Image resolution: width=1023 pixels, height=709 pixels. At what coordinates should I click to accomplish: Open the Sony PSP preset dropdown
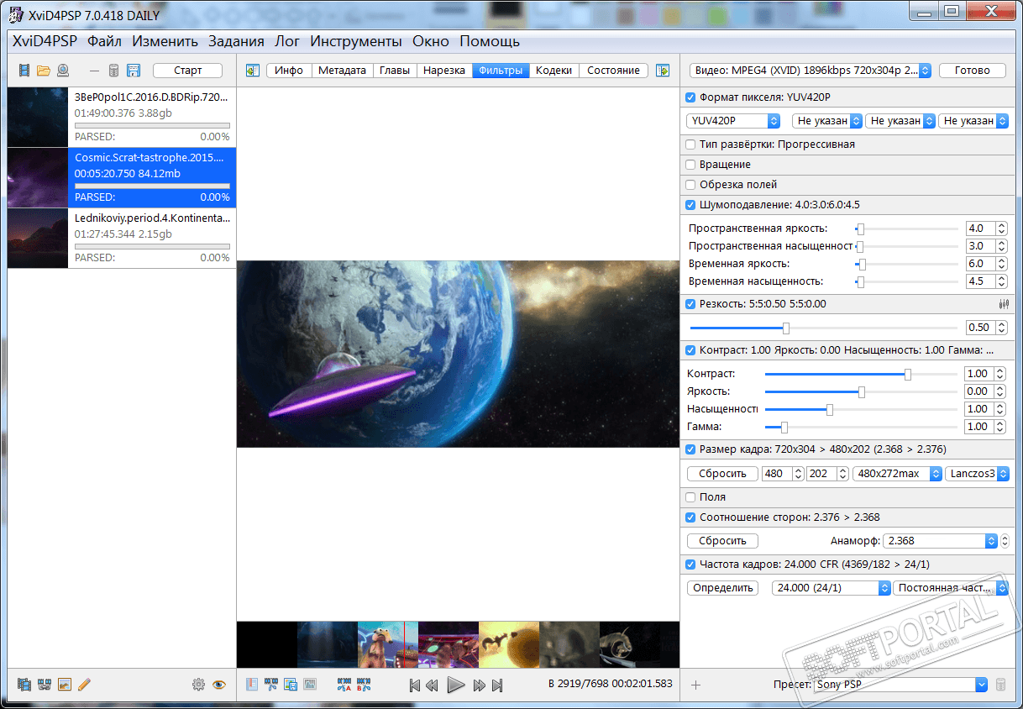click(x=900, y=685)
